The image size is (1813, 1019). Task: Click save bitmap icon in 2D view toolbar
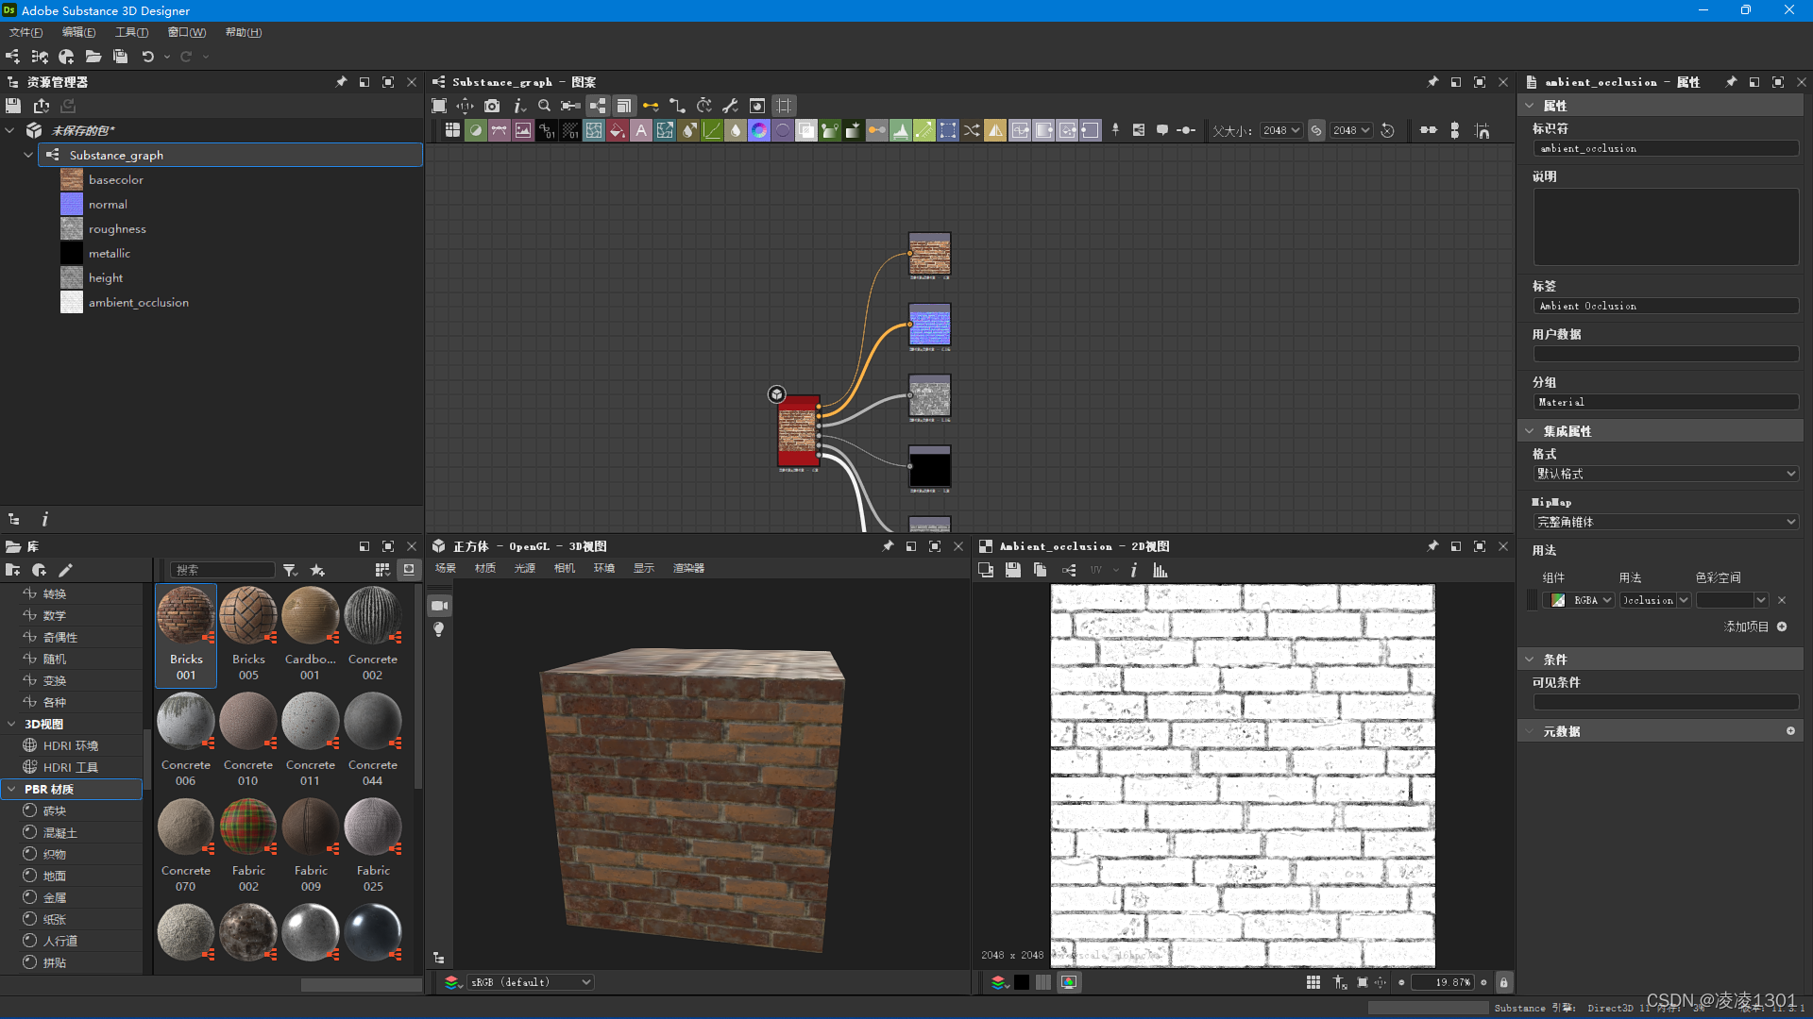(1012, 570)
